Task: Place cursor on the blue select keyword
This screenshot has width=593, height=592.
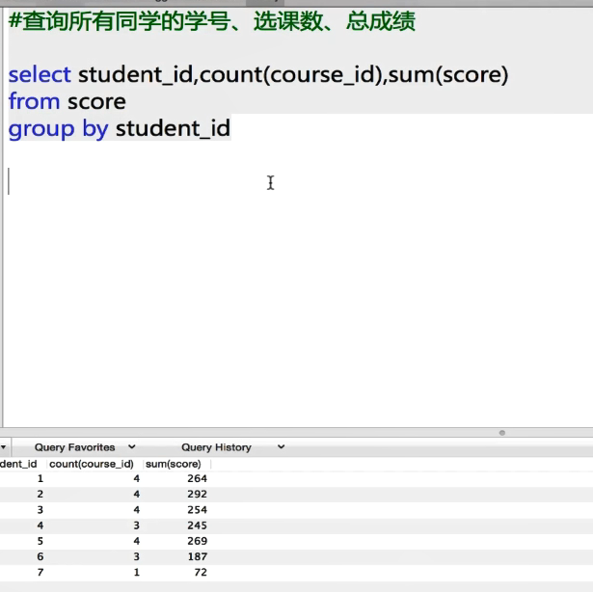Action: (40, 74)
